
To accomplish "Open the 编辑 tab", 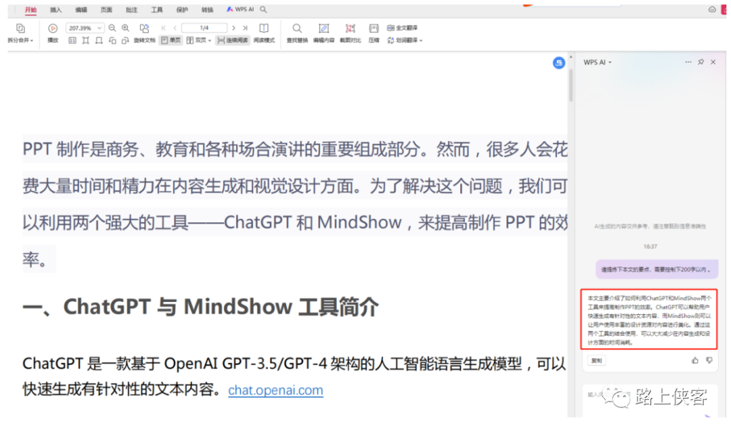I will [81, 9].
